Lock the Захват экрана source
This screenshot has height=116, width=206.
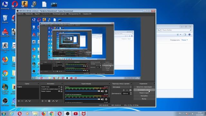(x=61, y=91)
